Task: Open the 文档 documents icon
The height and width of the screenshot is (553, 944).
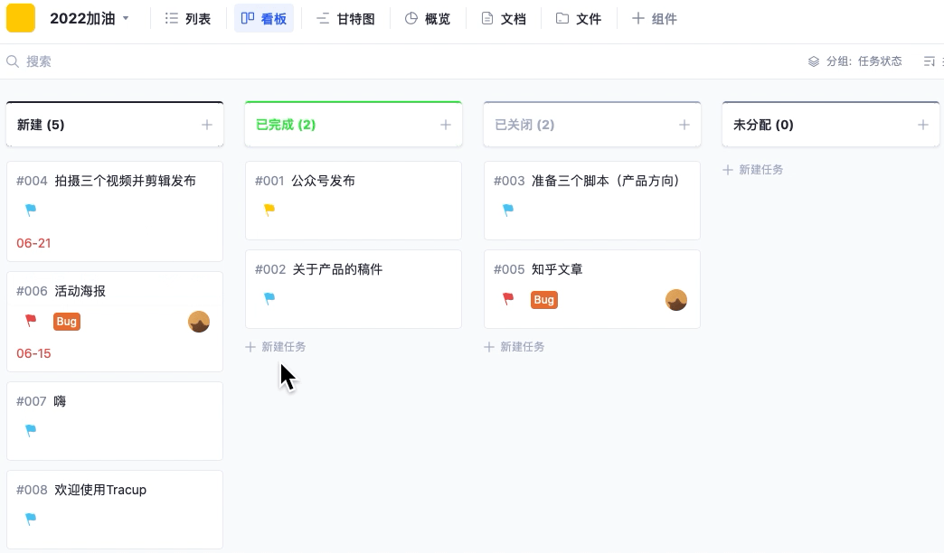Action: coord(486,18)
